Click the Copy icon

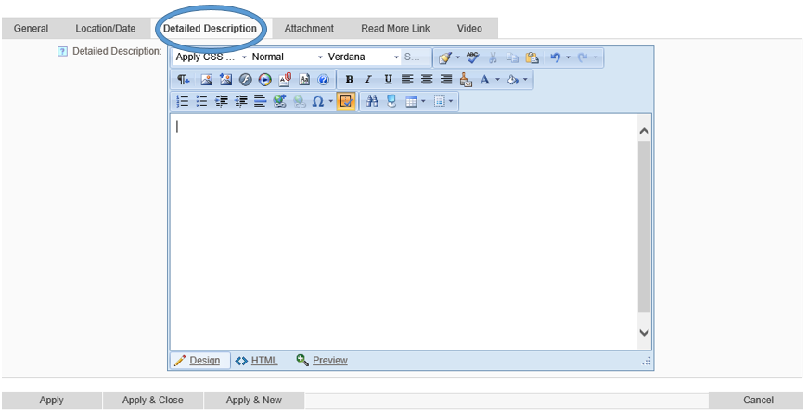(512, 57)
